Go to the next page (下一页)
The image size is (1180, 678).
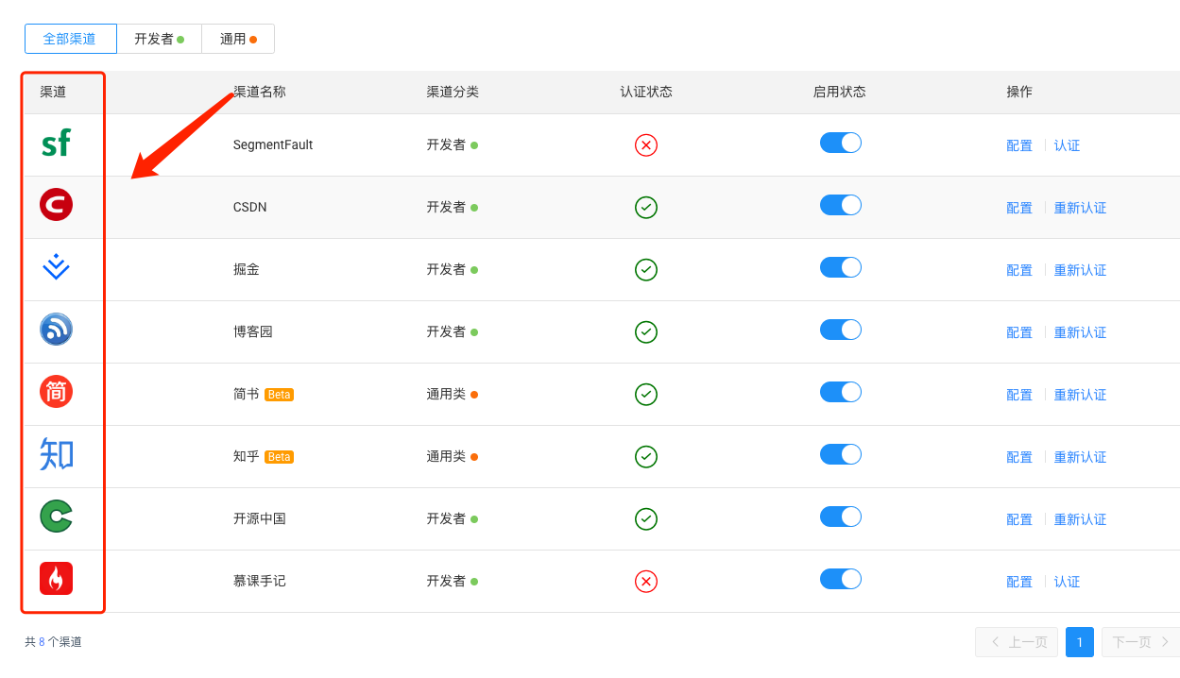(1140, 642)
